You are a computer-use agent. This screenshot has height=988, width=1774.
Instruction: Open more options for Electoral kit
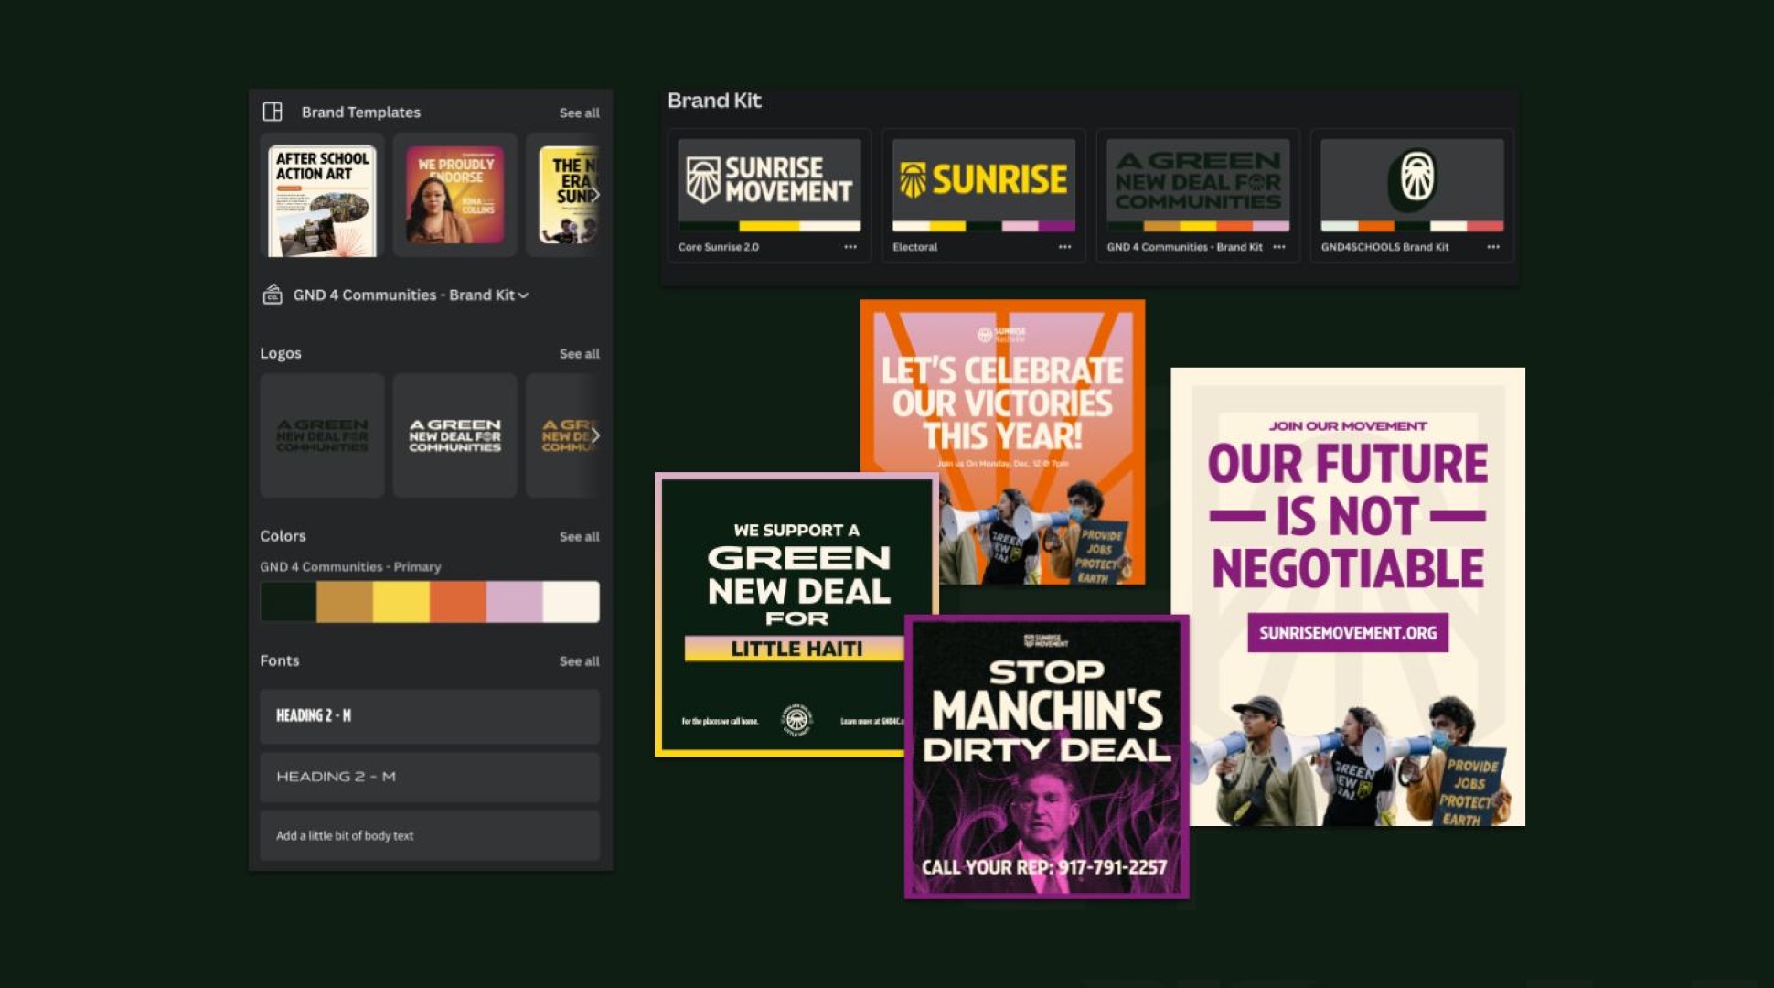[1064, 247]
